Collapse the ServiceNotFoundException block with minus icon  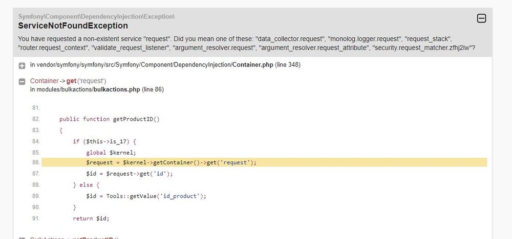pyautogui.click(x=481, y=19)
